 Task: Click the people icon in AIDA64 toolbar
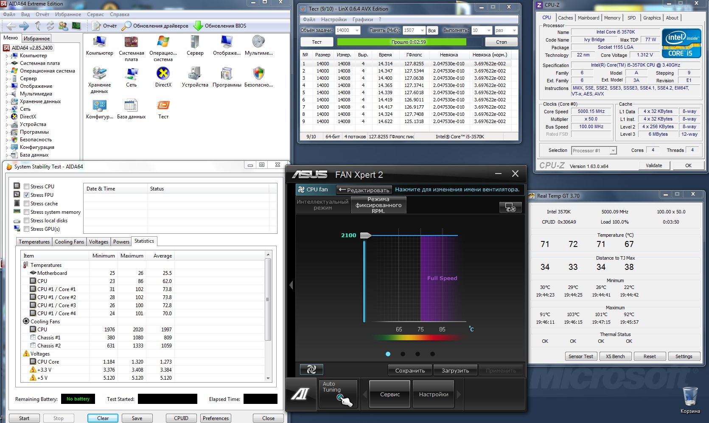pyautogui.click(x=63, y=26)
